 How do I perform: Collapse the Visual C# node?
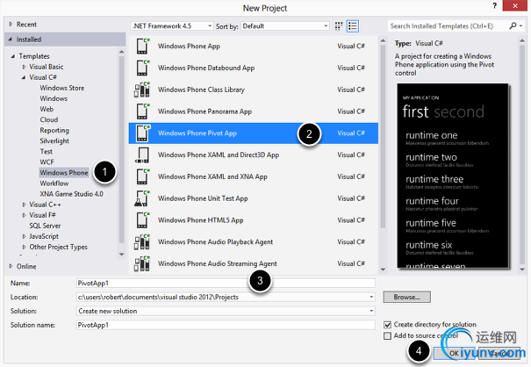tap(24, 77)
